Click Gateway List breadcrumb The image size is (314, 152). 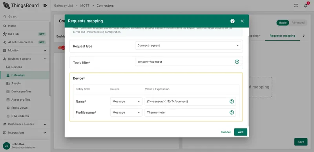[x=63, y=5]
